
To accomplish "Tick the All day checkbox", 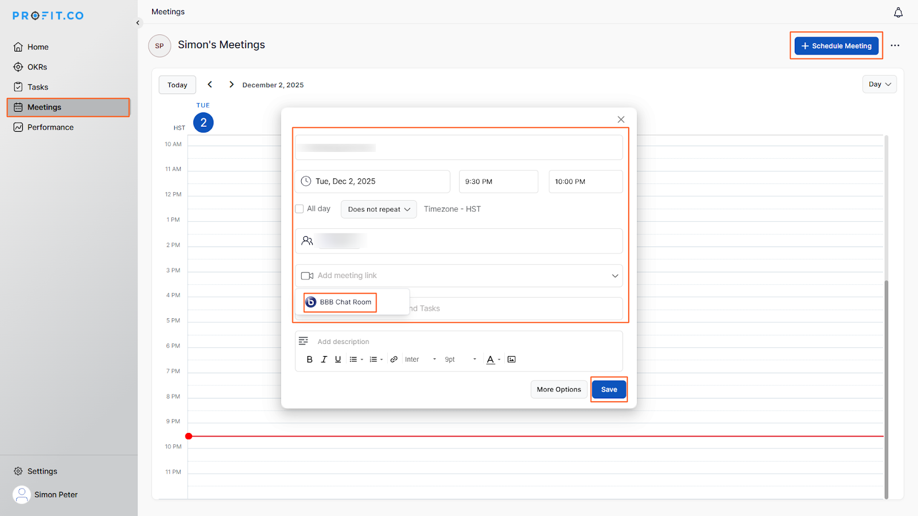I will 299,209.
